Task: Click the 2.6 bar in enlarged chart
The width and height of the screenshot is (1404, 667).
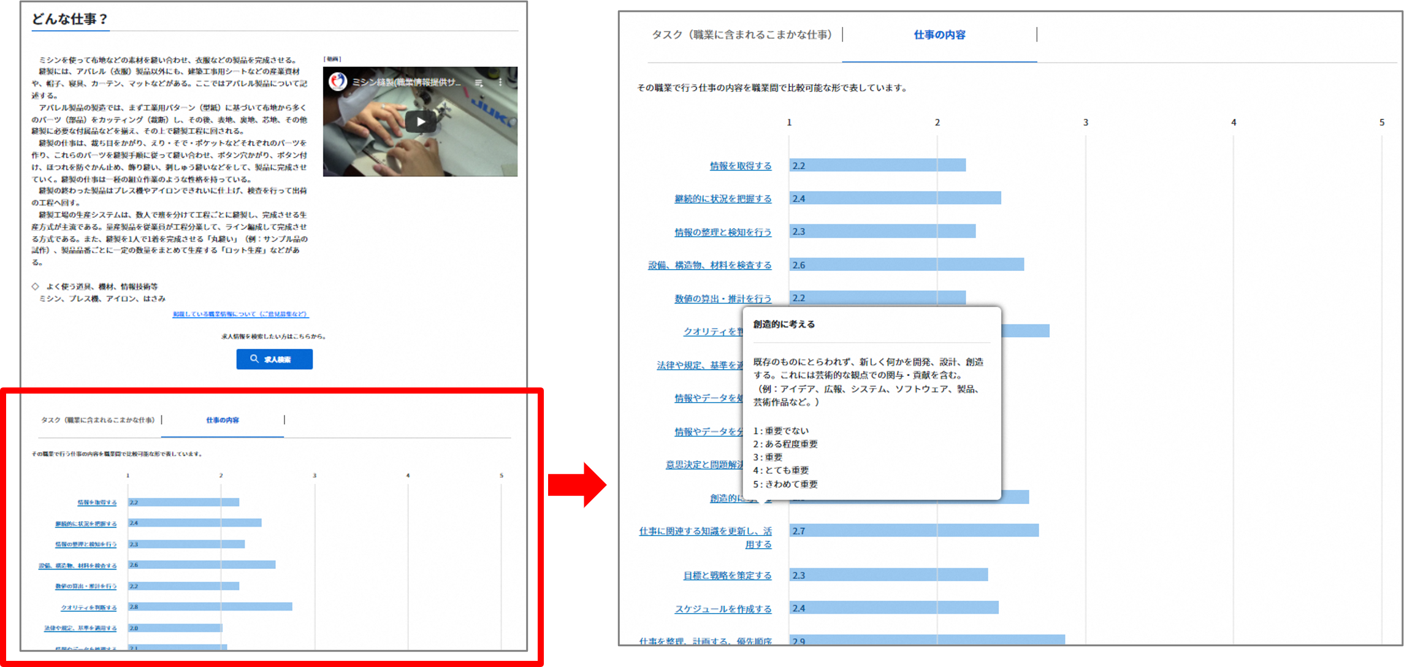Action: tap(906, 264)
